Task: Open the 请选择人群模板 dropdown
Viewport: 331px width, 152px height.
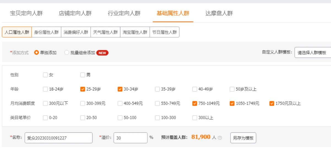Action: (x=313, y=53)
